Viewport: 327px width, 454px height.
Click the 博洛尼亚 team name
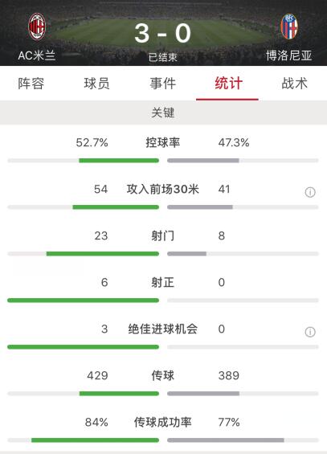pyautogui.click(x=289, y=55)
